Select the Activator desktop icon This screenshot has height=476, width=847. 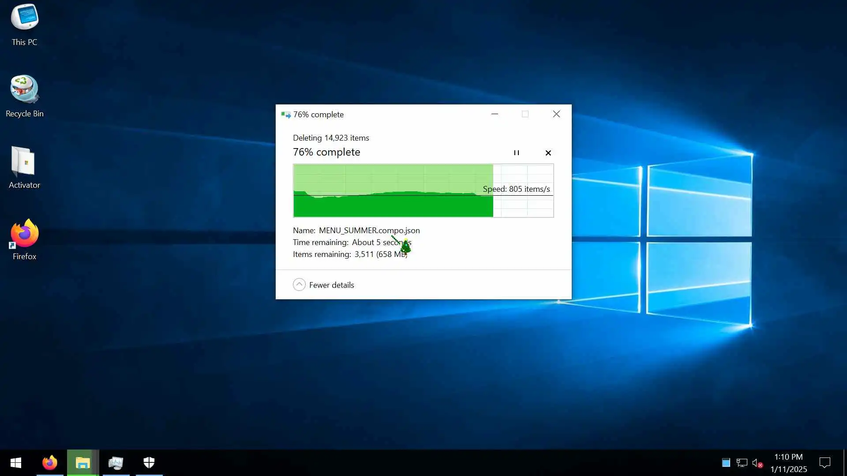(x=24, y=167)
